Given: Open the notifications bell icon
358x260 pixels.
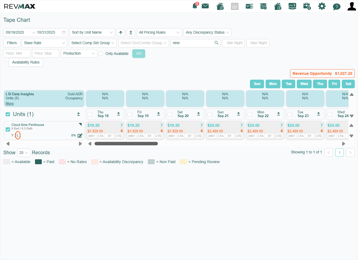Looking at the screenshot, I should coord(195,6).
